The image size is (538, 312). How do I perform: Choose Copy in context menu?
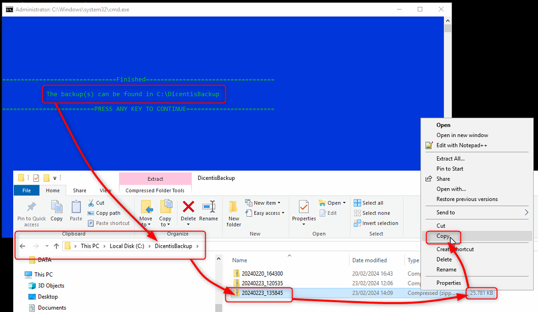pyautogui.click(x=477, y=236)
